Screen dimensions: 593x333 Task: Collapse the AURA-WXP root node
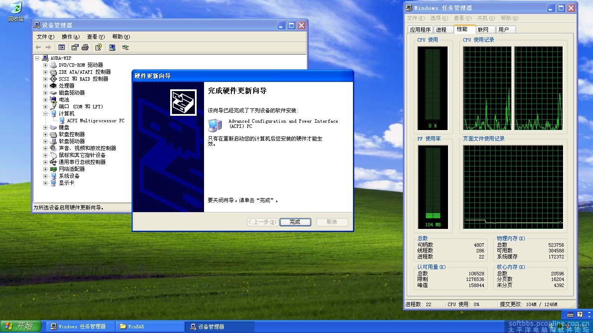point(37,58)
